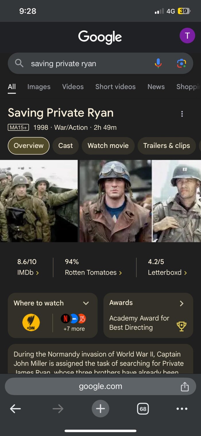Select the Cast chip
201x436 pixels.
[x=65, y=146]
